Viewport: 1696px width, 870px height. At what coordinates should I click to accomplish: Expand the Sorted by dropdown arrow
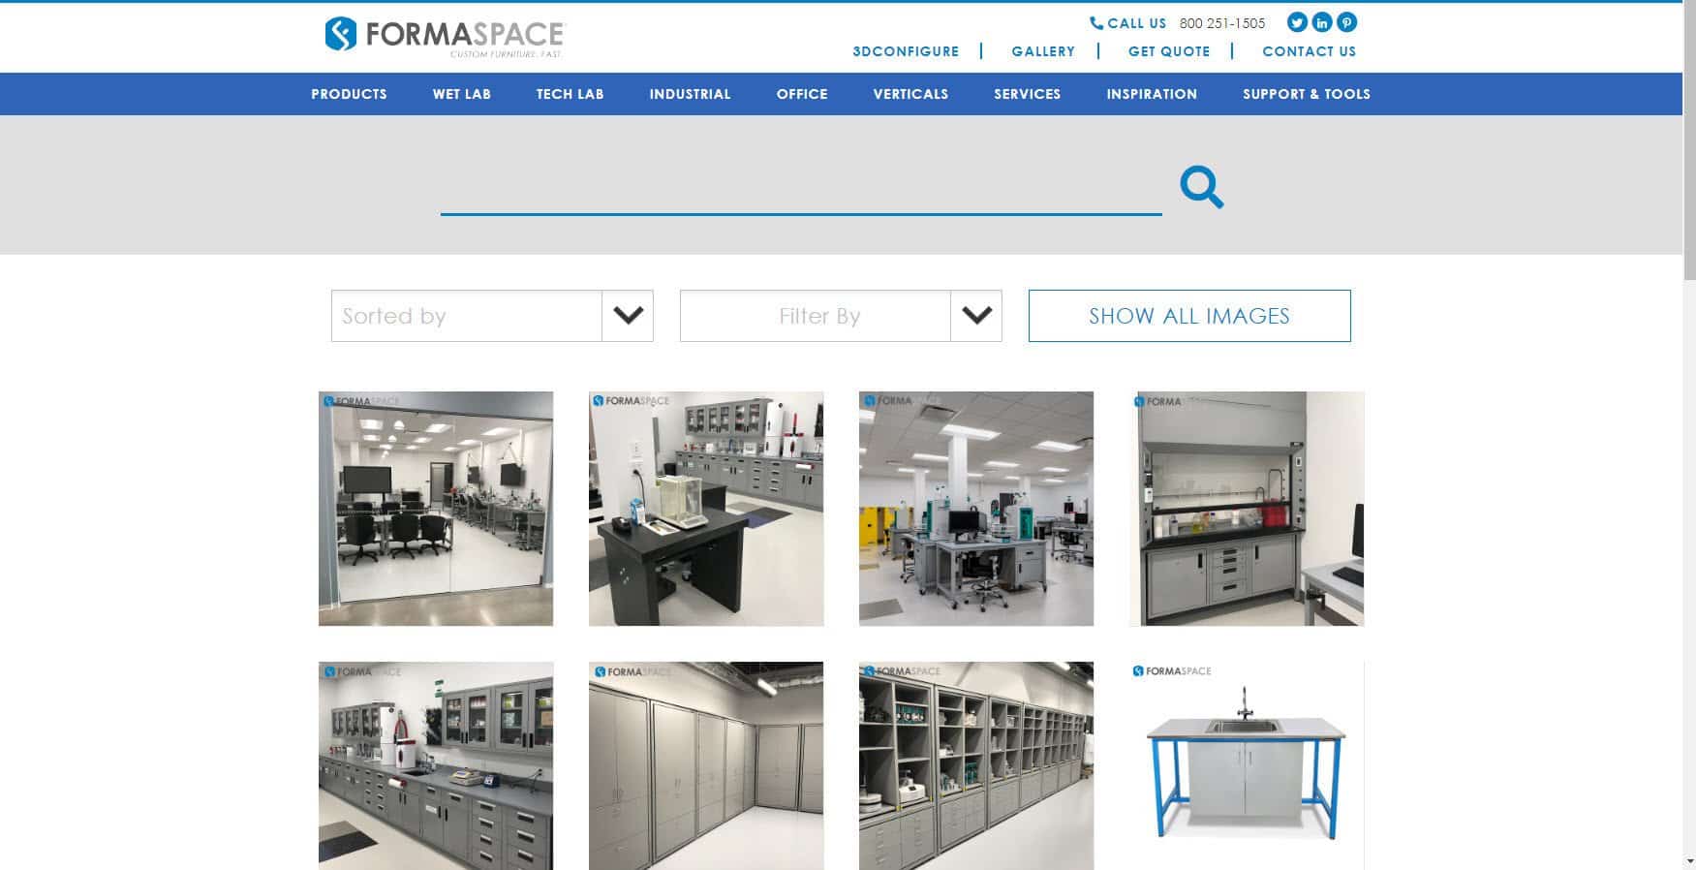tap(628, 316)
